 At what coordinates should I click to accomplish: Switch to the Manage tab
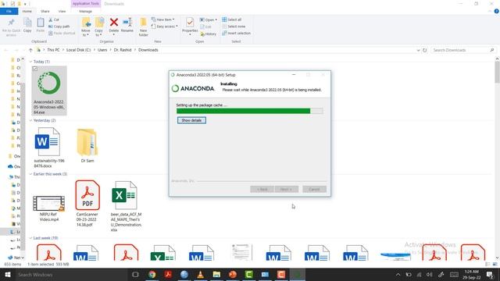click(85, 11)
